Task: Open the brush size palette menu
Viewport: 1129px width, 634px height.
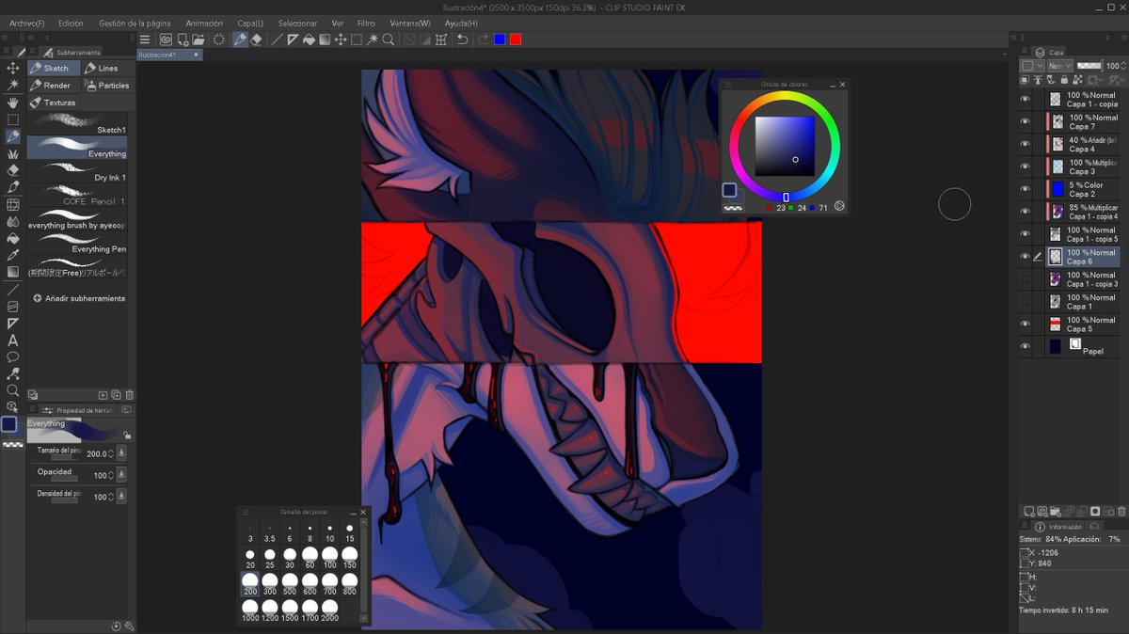Action: click(x=246, y=512)
